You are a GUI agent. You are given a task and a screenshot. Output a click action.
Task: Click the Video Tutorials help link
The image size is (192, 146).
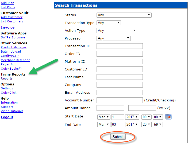pyautogui.click(x=12, y=111)
